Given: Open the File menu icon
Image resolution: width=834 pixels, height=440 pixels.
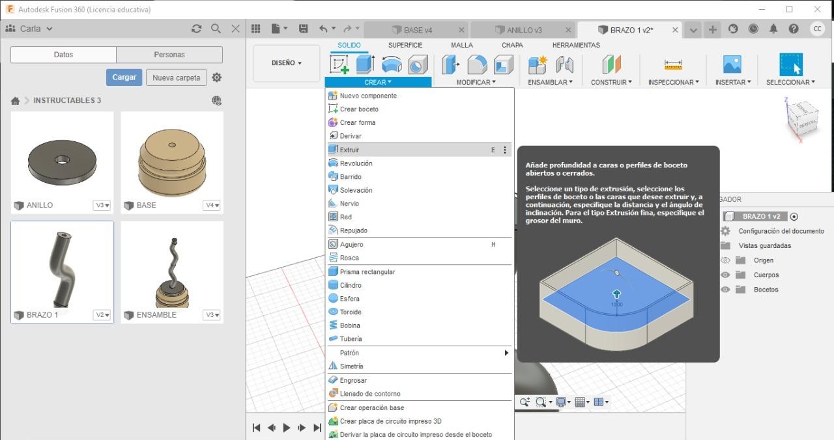Looking at the screenshot, I should tap(279, 29).
